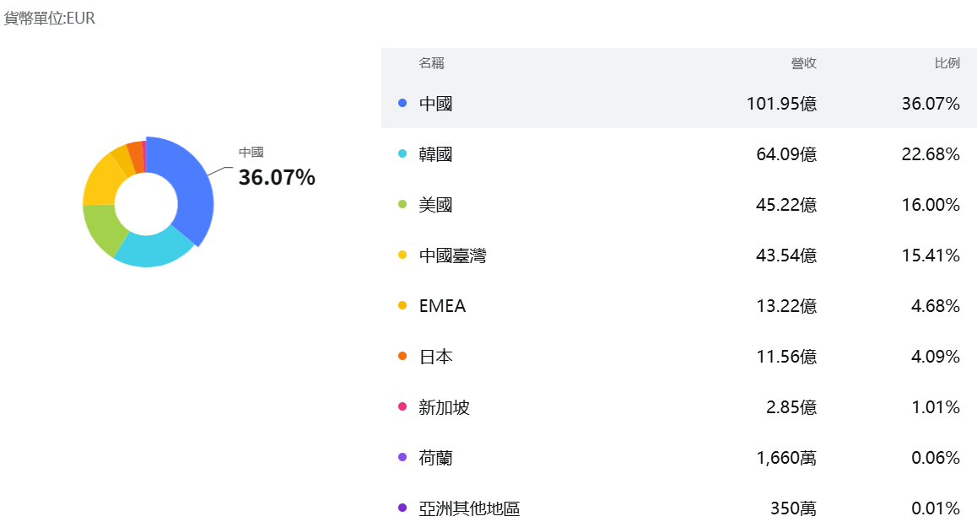
Task: Select the 亞洲其他地區 row label
Action: 469,508
